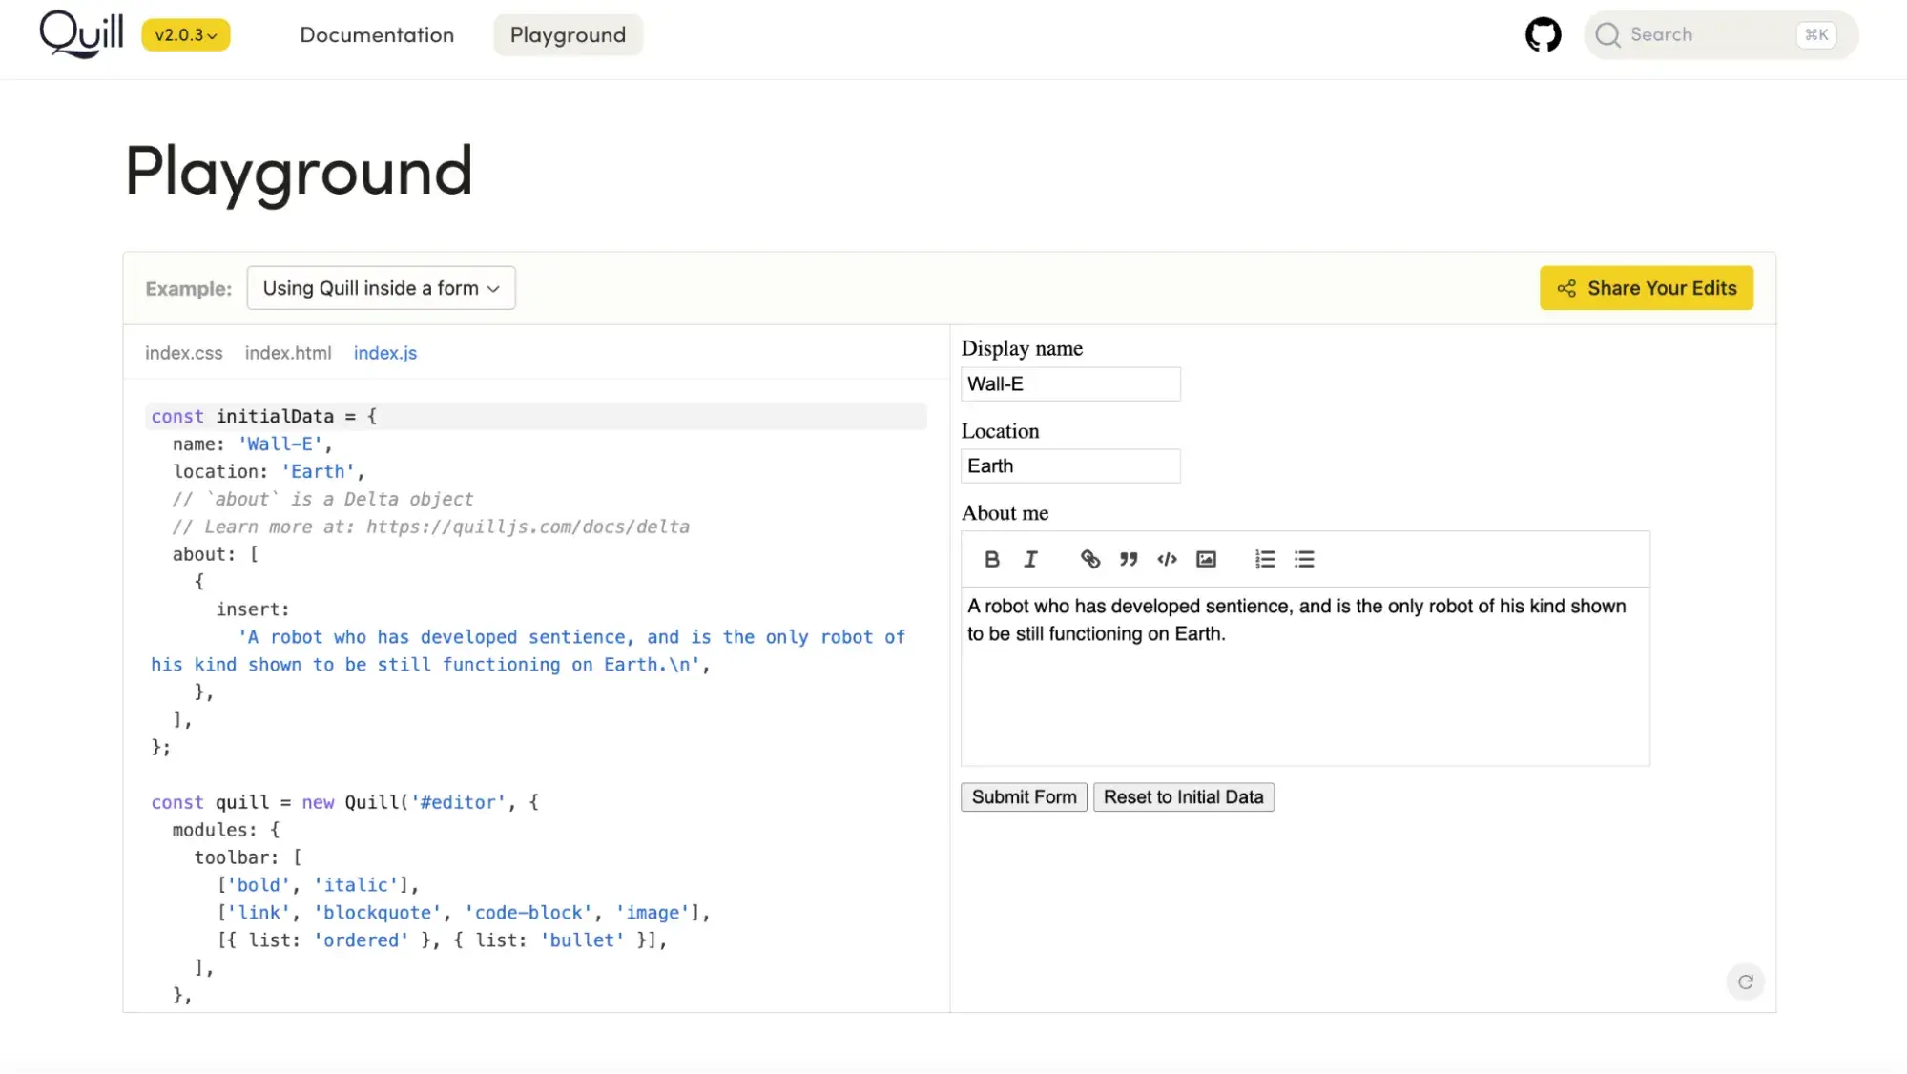1907x1074 pixels.
Task: Click the 'insert:' code line
Action: tap(253, 609)
